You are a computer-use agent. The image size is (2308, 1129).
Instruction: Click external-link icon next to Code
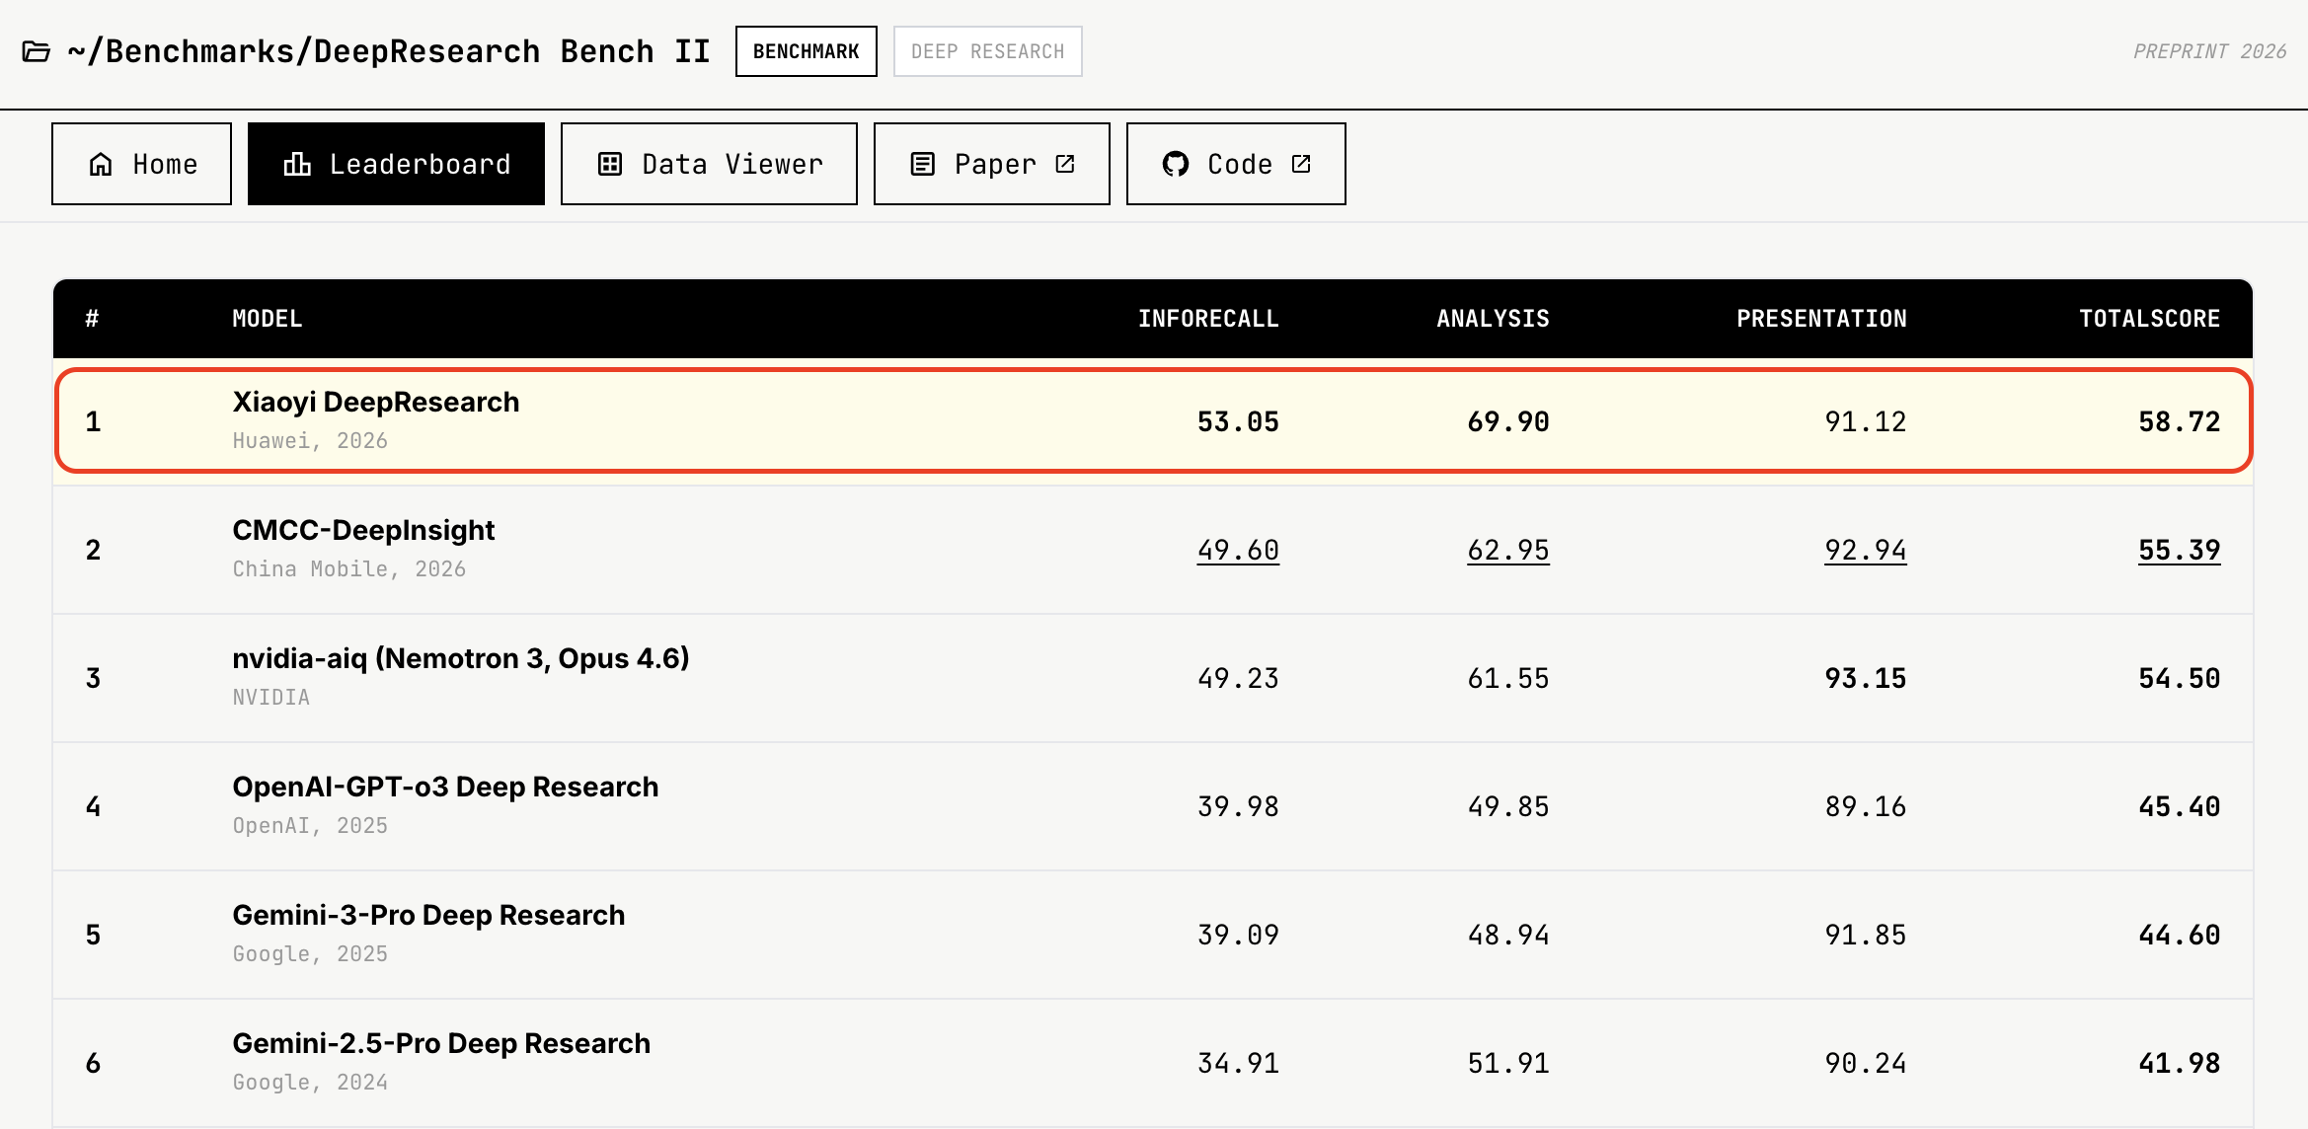(1301, 164)
